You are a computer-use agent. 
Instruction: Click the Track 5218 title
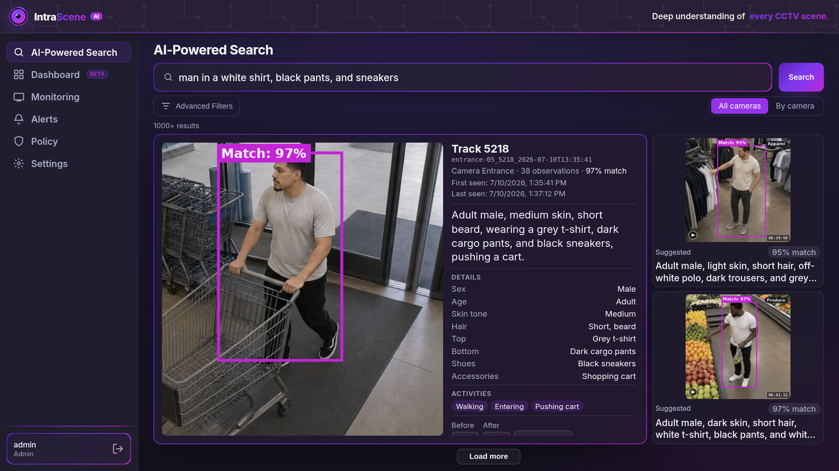tap(480, 149)
